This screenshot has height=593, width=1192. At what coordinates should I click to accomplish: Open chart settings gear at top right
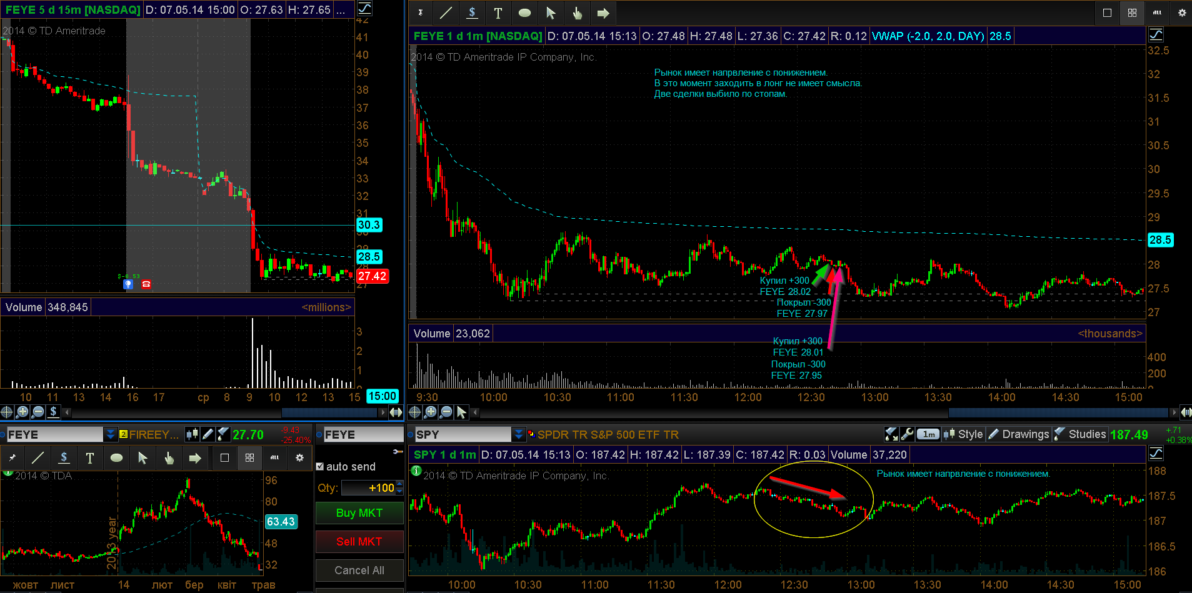pos(1182,12)
